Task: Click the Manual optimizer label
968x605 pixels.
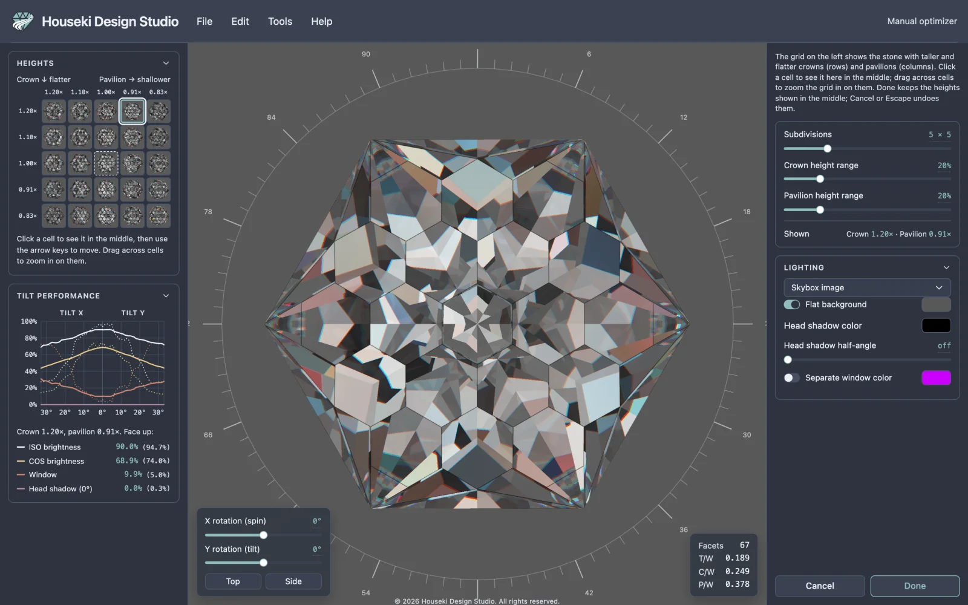Action: pos(922,21)
